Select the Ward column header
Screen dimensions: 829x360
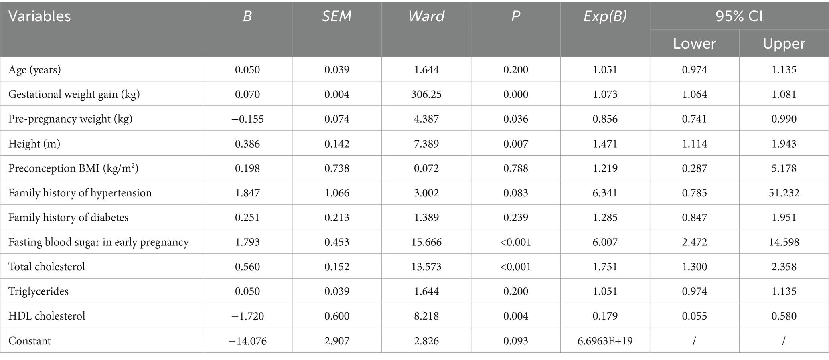point(426,16)
